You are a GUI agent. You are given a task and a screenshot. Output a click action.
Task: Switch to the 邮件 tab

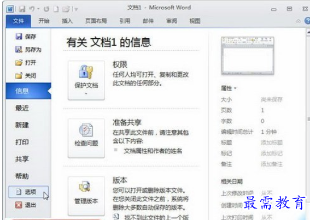[148, 21]
